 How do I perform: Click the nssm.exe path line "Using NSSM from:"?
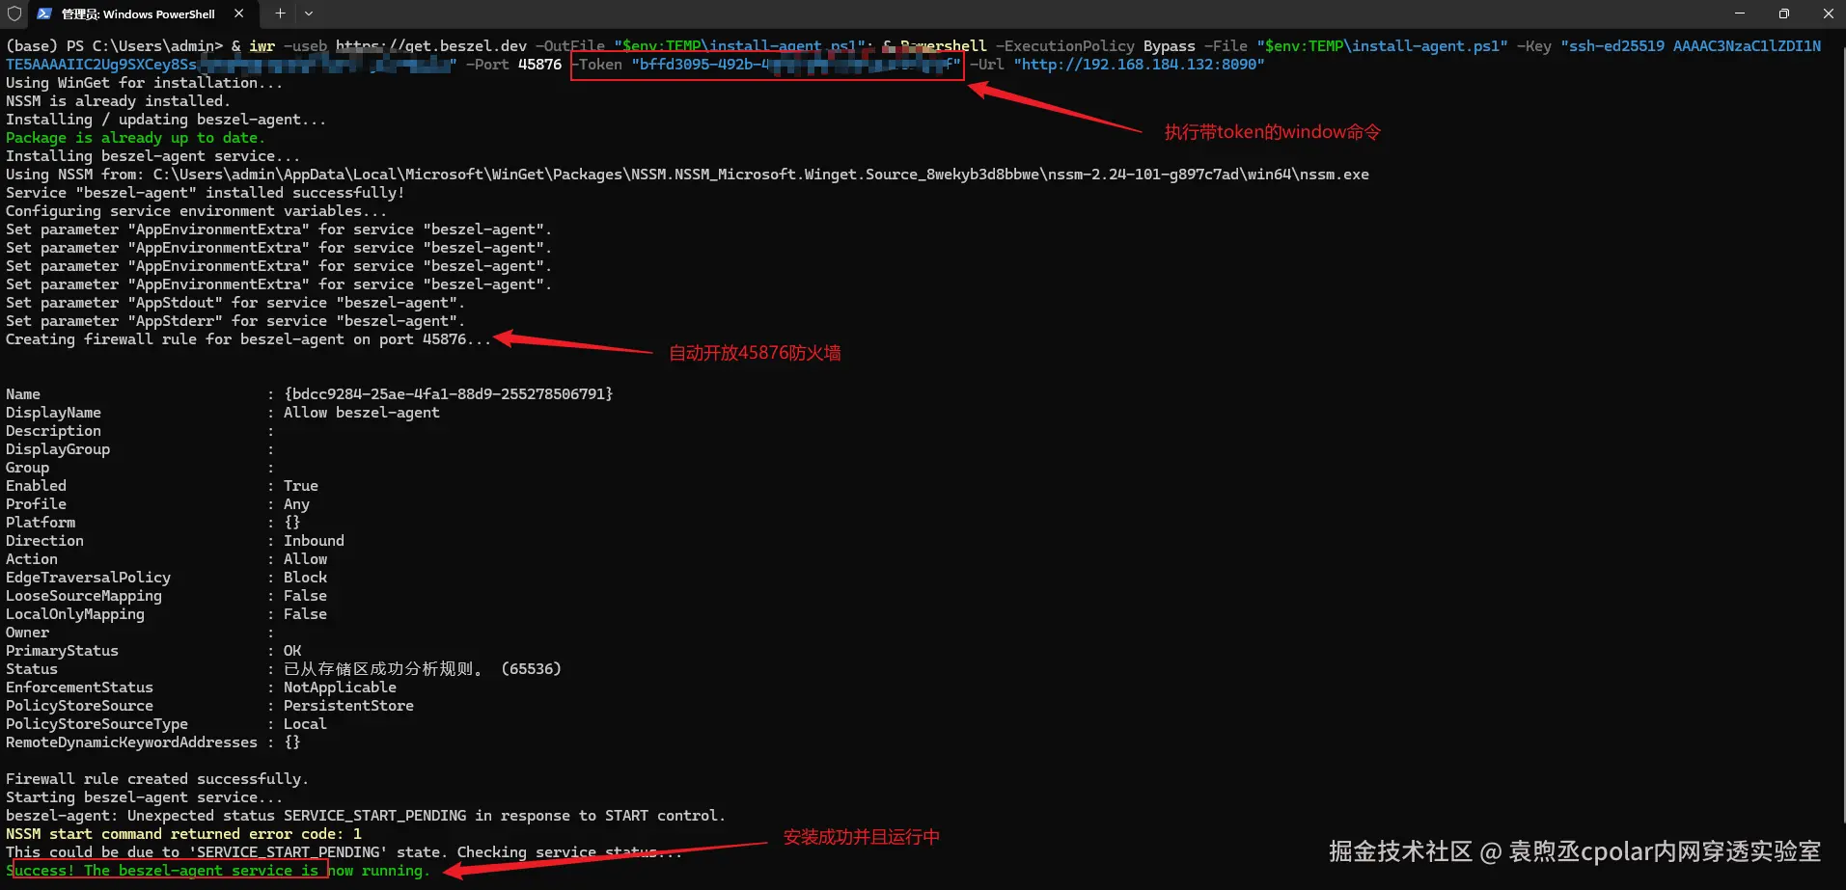point(687,175)
